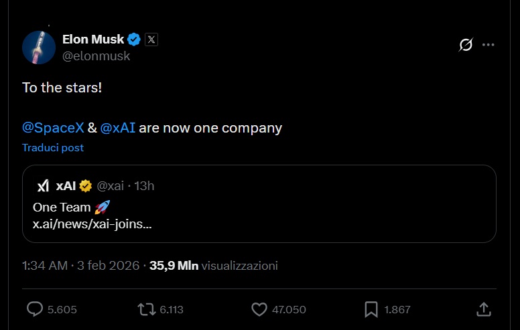Click the @xAI mention link
Screen dimensions: 520x330
click(x=118, y=127)
